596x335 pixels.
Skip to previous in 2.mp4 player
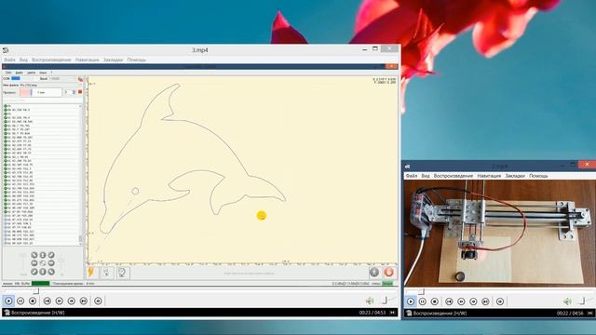pyautogui.click(x=449, y=301)
